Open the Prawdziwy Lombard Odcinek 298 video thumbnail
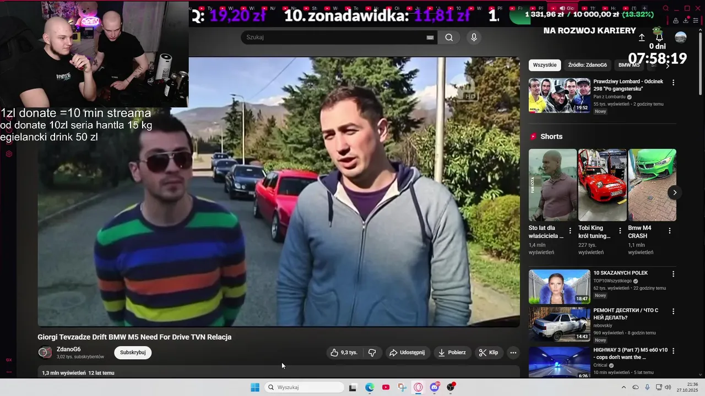 pos(560,95)
